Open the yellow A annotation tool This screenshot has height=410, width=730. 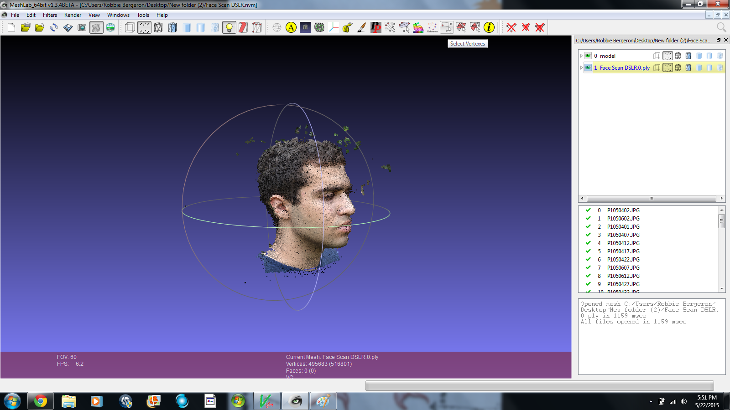click(291, 27)
